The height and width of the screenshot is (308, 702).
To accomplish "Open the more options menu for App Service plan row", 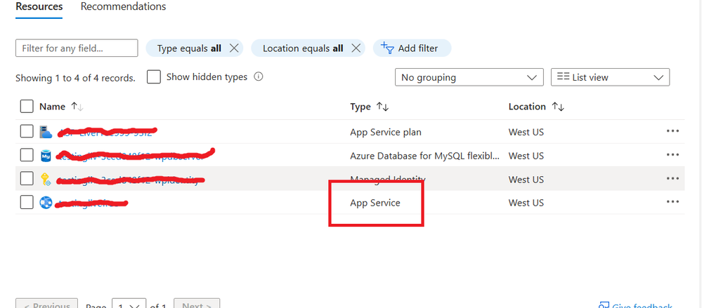I will 672,131.
